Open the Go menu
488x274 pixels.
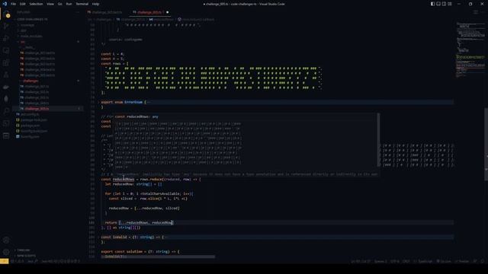tap(59, 4)
